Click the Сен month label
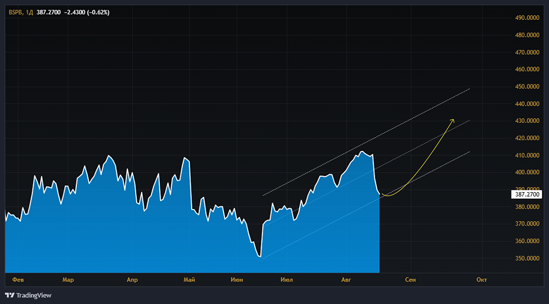This screenshot has height=304, width=549. pos(410,280)
